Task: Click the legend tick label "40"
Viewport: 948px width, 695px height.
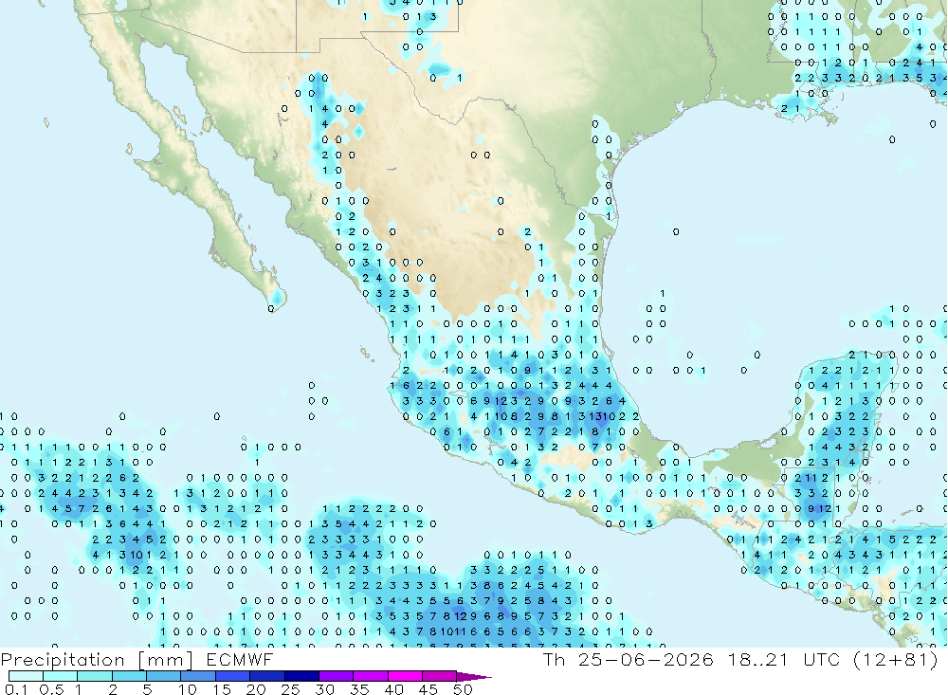Action: tap(394, 689)
